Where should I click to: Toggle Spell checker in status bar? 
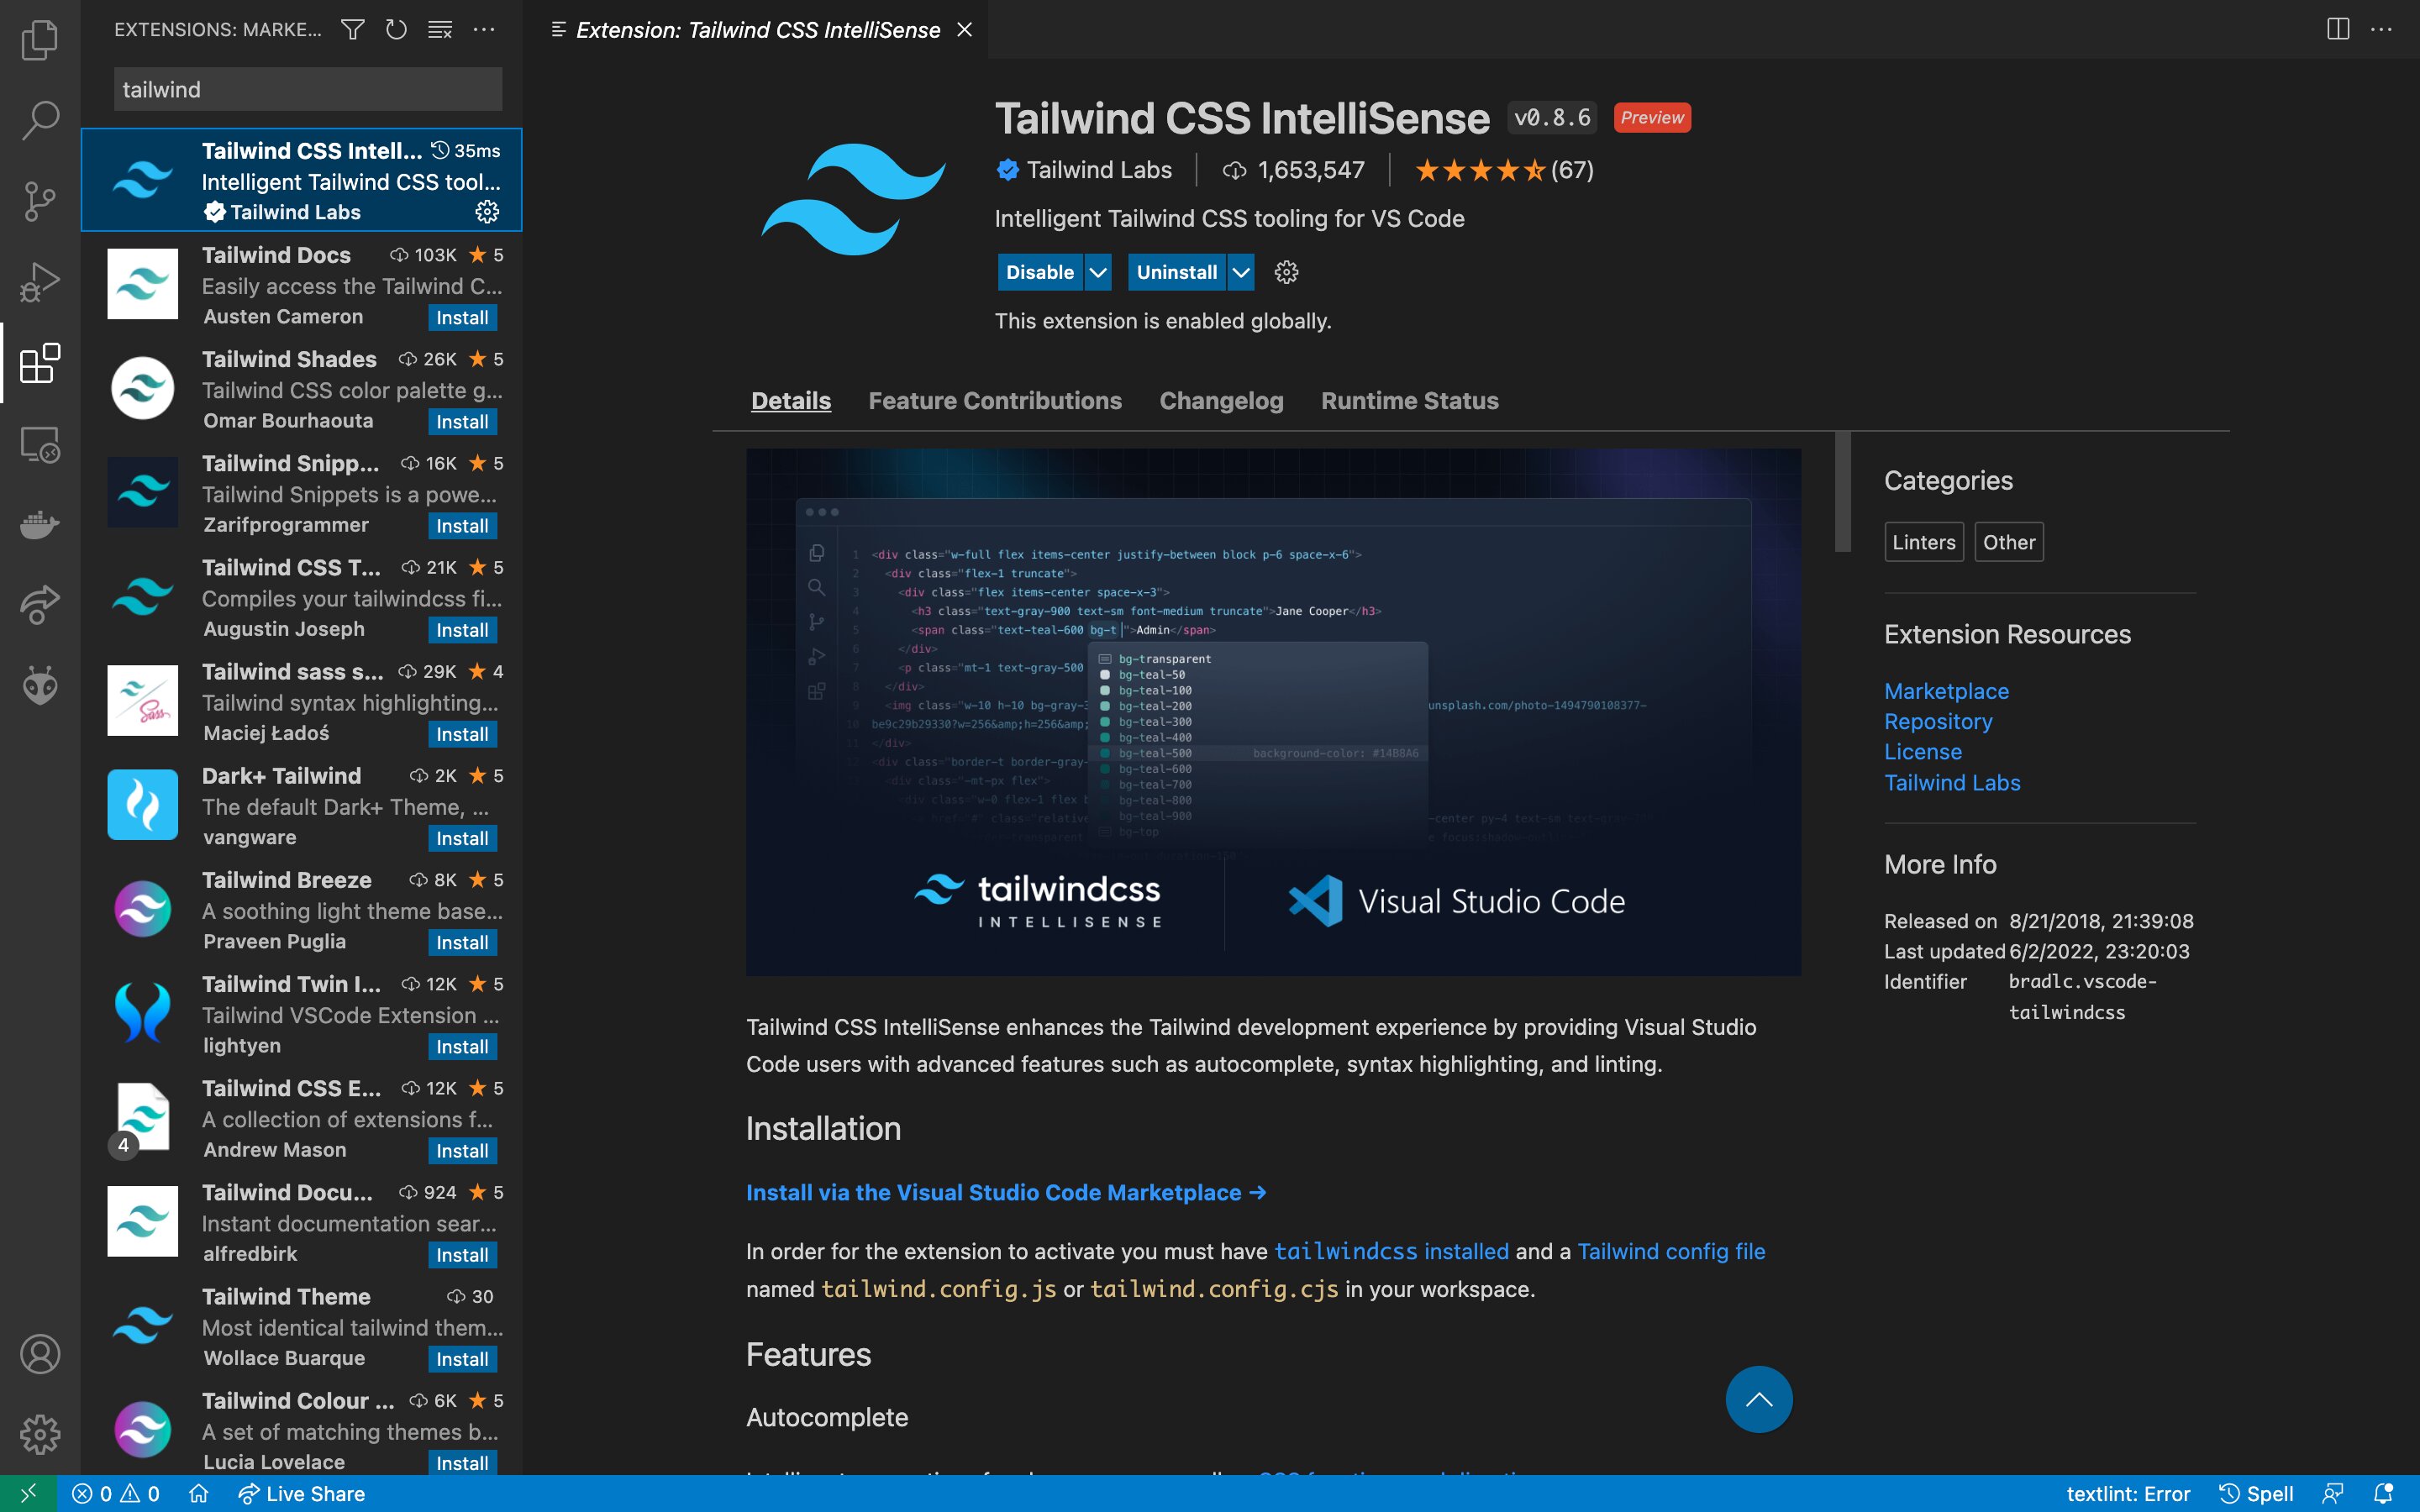point(2257,1493)
